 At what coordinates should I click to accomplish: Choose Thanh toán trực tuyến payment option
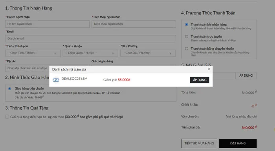point(187,36)
